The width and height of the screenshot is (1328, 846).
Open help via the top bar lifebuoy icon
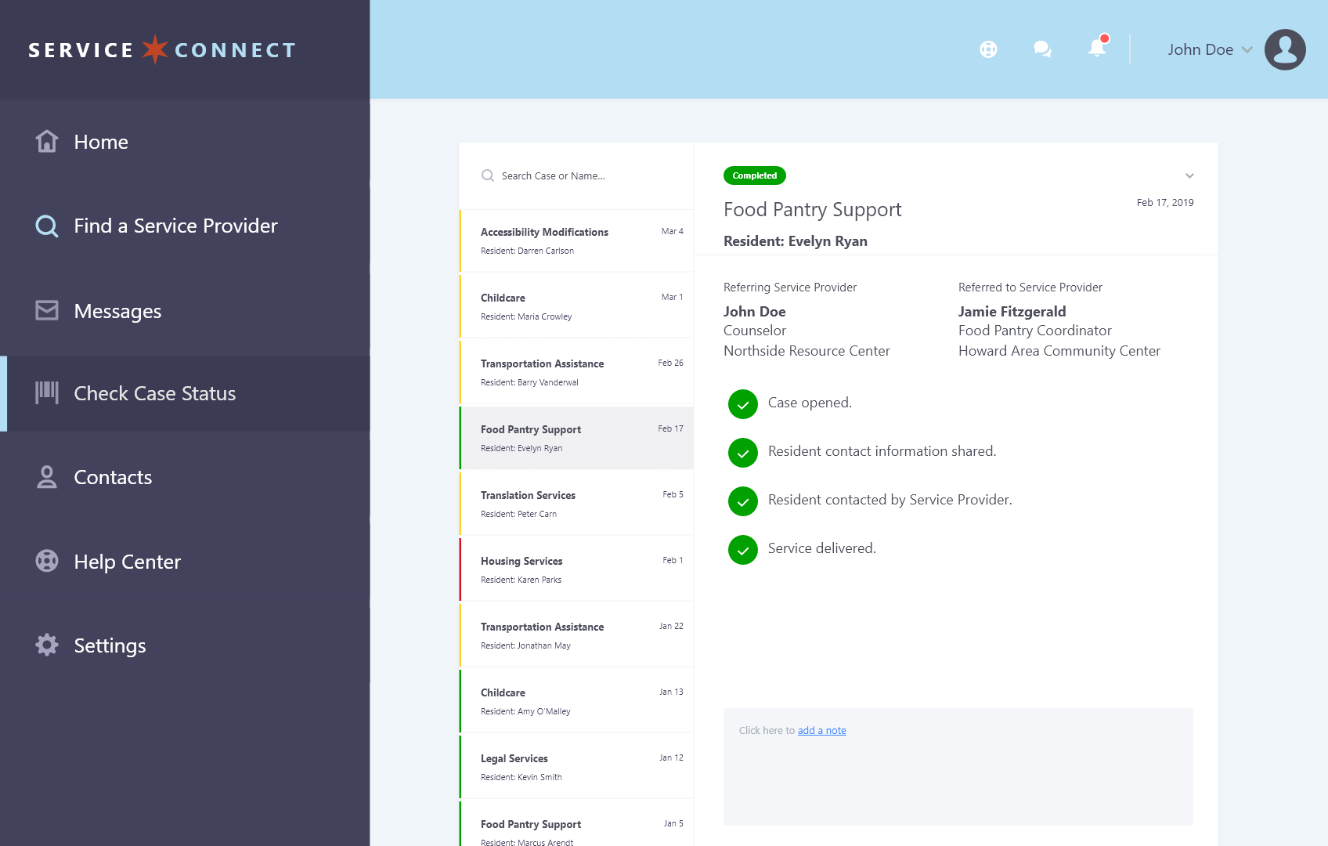(988, 49)
